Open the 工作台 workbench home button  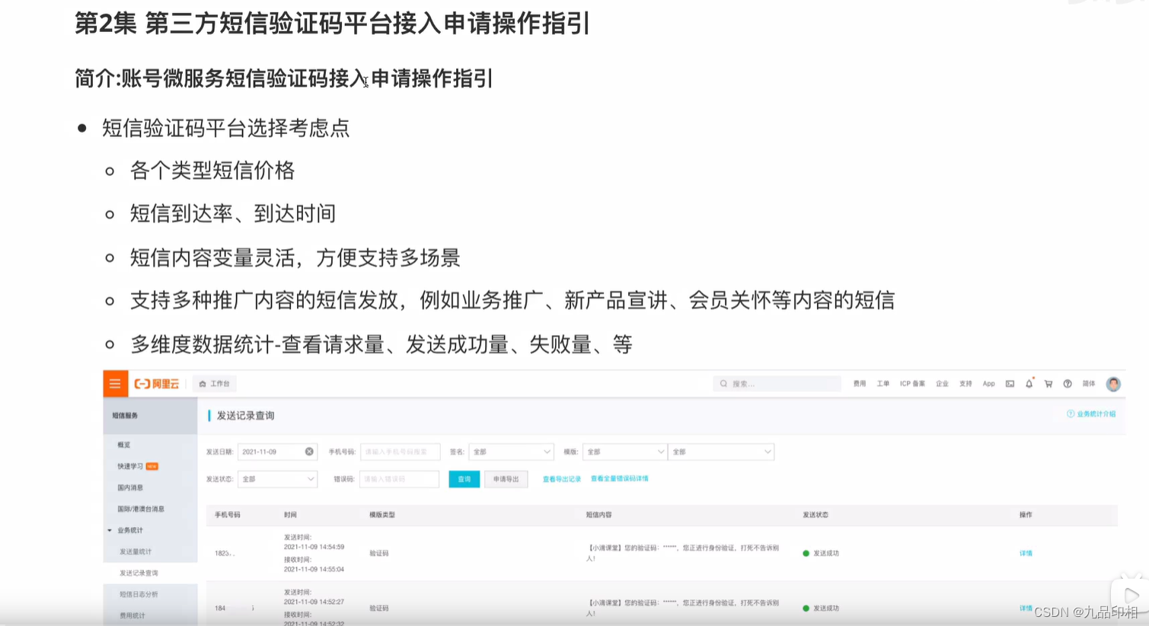[215, 384]
